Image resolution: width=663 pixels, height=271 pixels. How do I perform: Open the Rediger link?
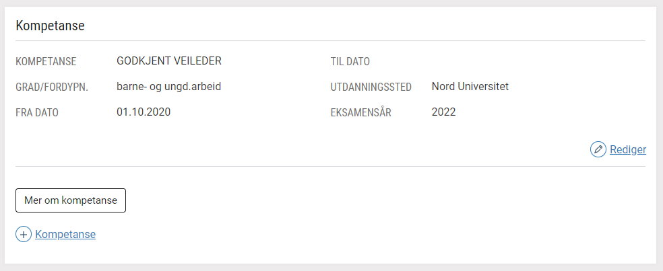(x=628, y=149)
